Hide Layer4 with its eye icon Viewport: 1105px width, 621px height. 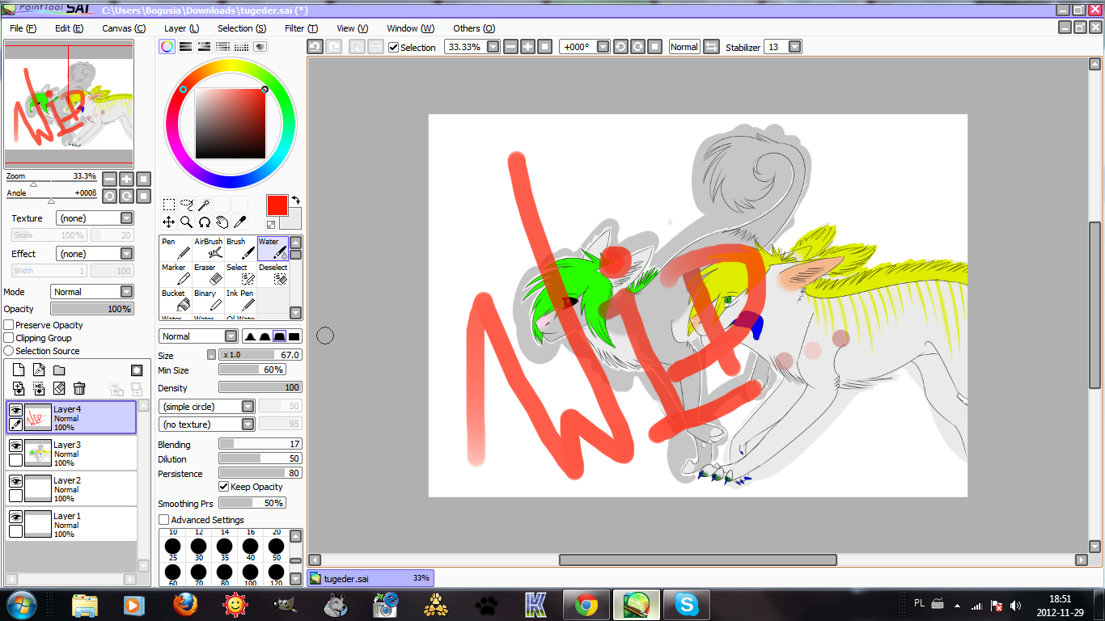click(15, 410)
